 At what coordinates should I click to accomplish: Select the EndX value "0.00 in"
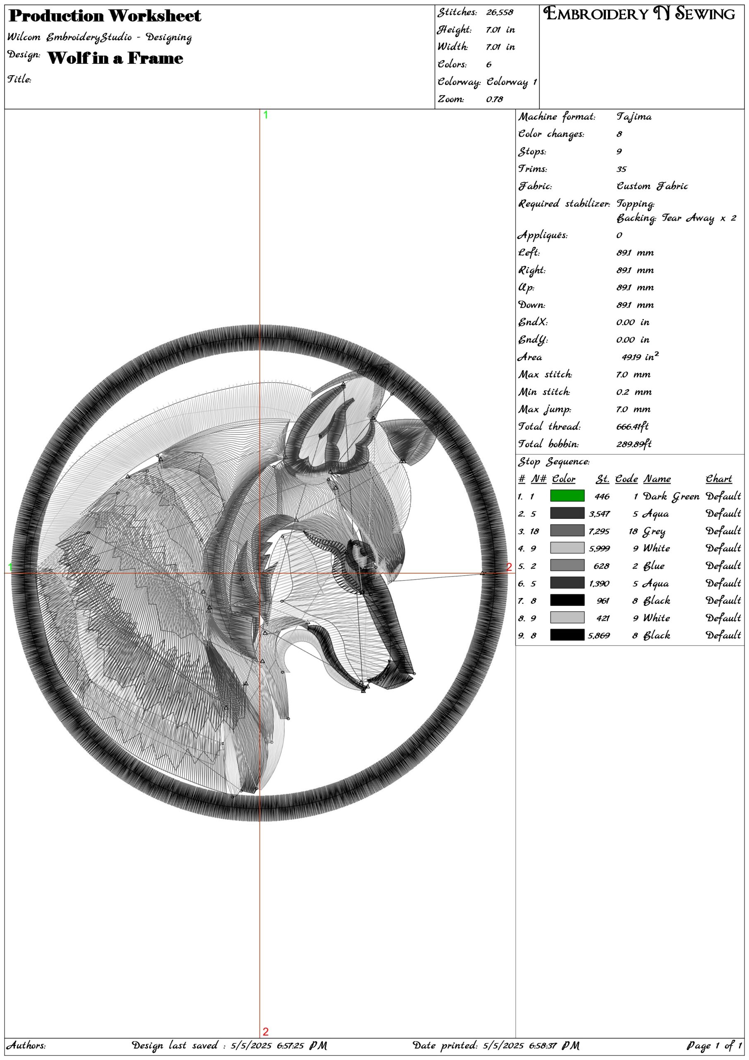click(x=633, y=322)
